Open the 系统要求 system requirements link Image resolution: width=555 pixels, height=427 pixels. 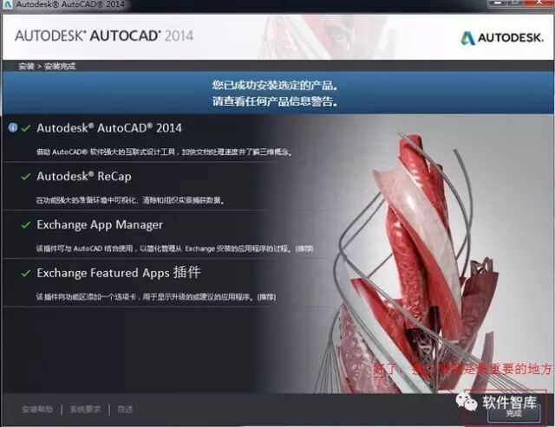85,410
